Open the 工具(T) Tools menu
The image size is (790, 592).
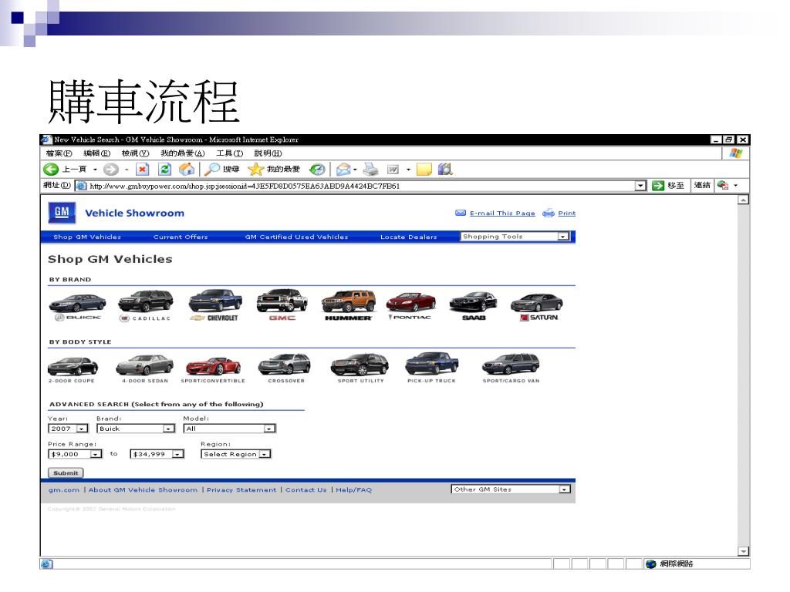[230, 153]
